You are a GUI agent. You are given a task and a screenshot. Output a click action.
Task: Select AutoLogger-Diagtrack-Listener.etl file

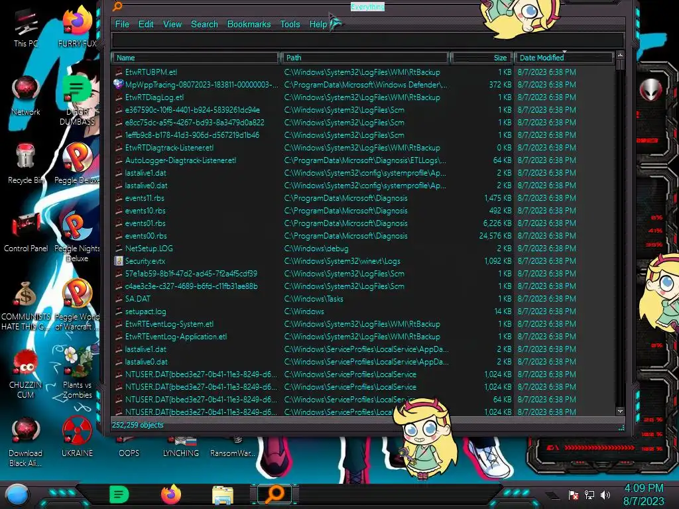tap(180, 160)
